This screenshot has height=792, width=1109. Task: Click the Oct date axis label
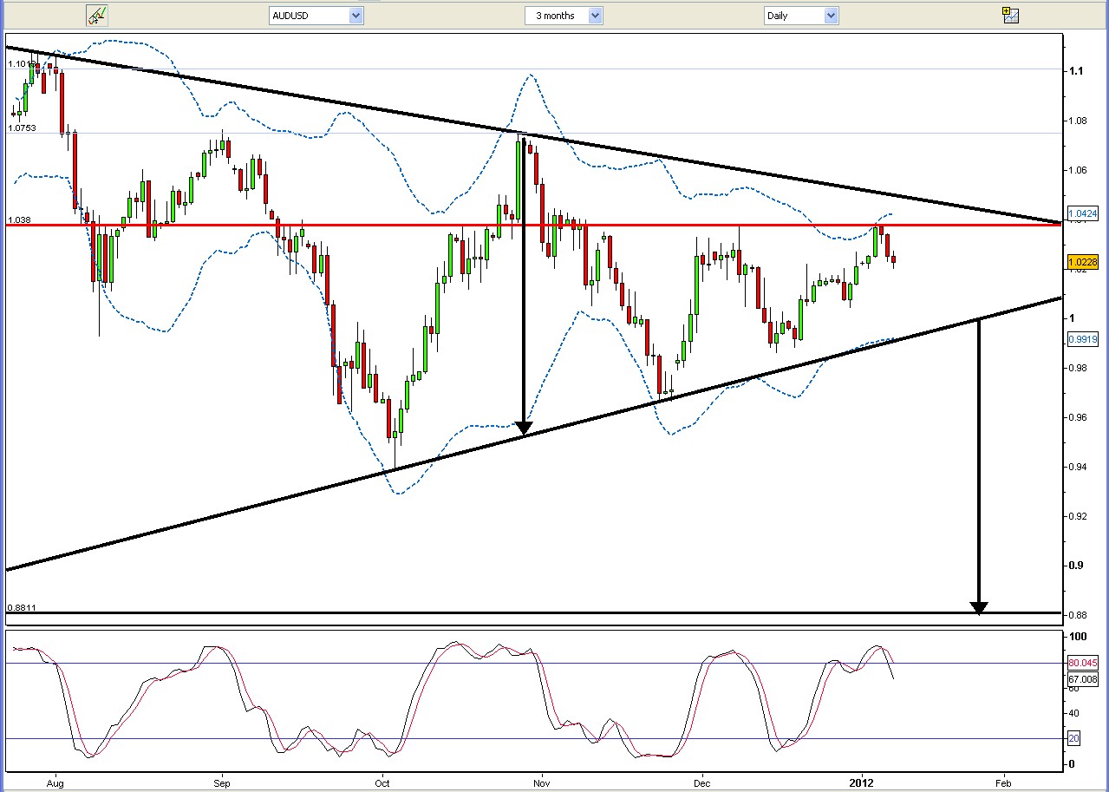(x=382, y=782)
